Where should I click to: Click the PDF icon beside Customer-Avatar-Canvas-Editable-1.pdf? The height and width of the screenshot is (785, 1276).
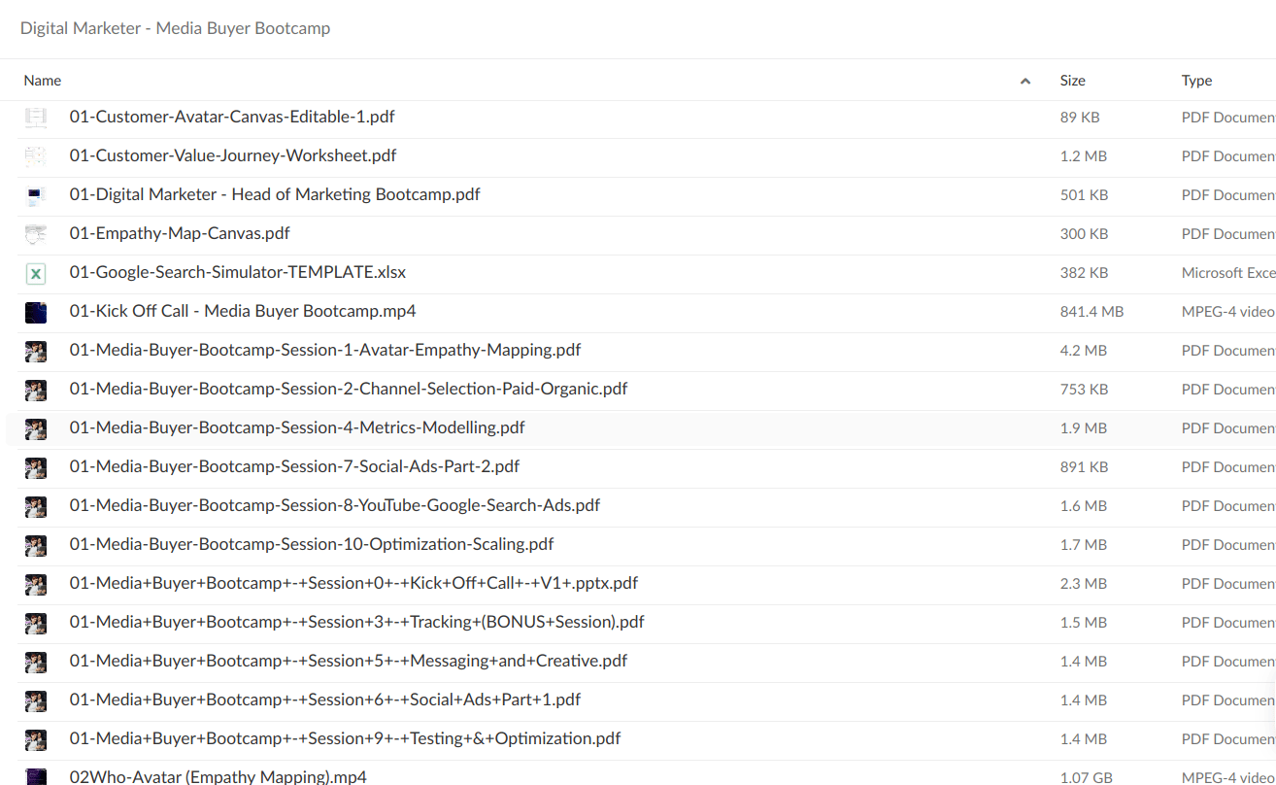coord(36,118)
